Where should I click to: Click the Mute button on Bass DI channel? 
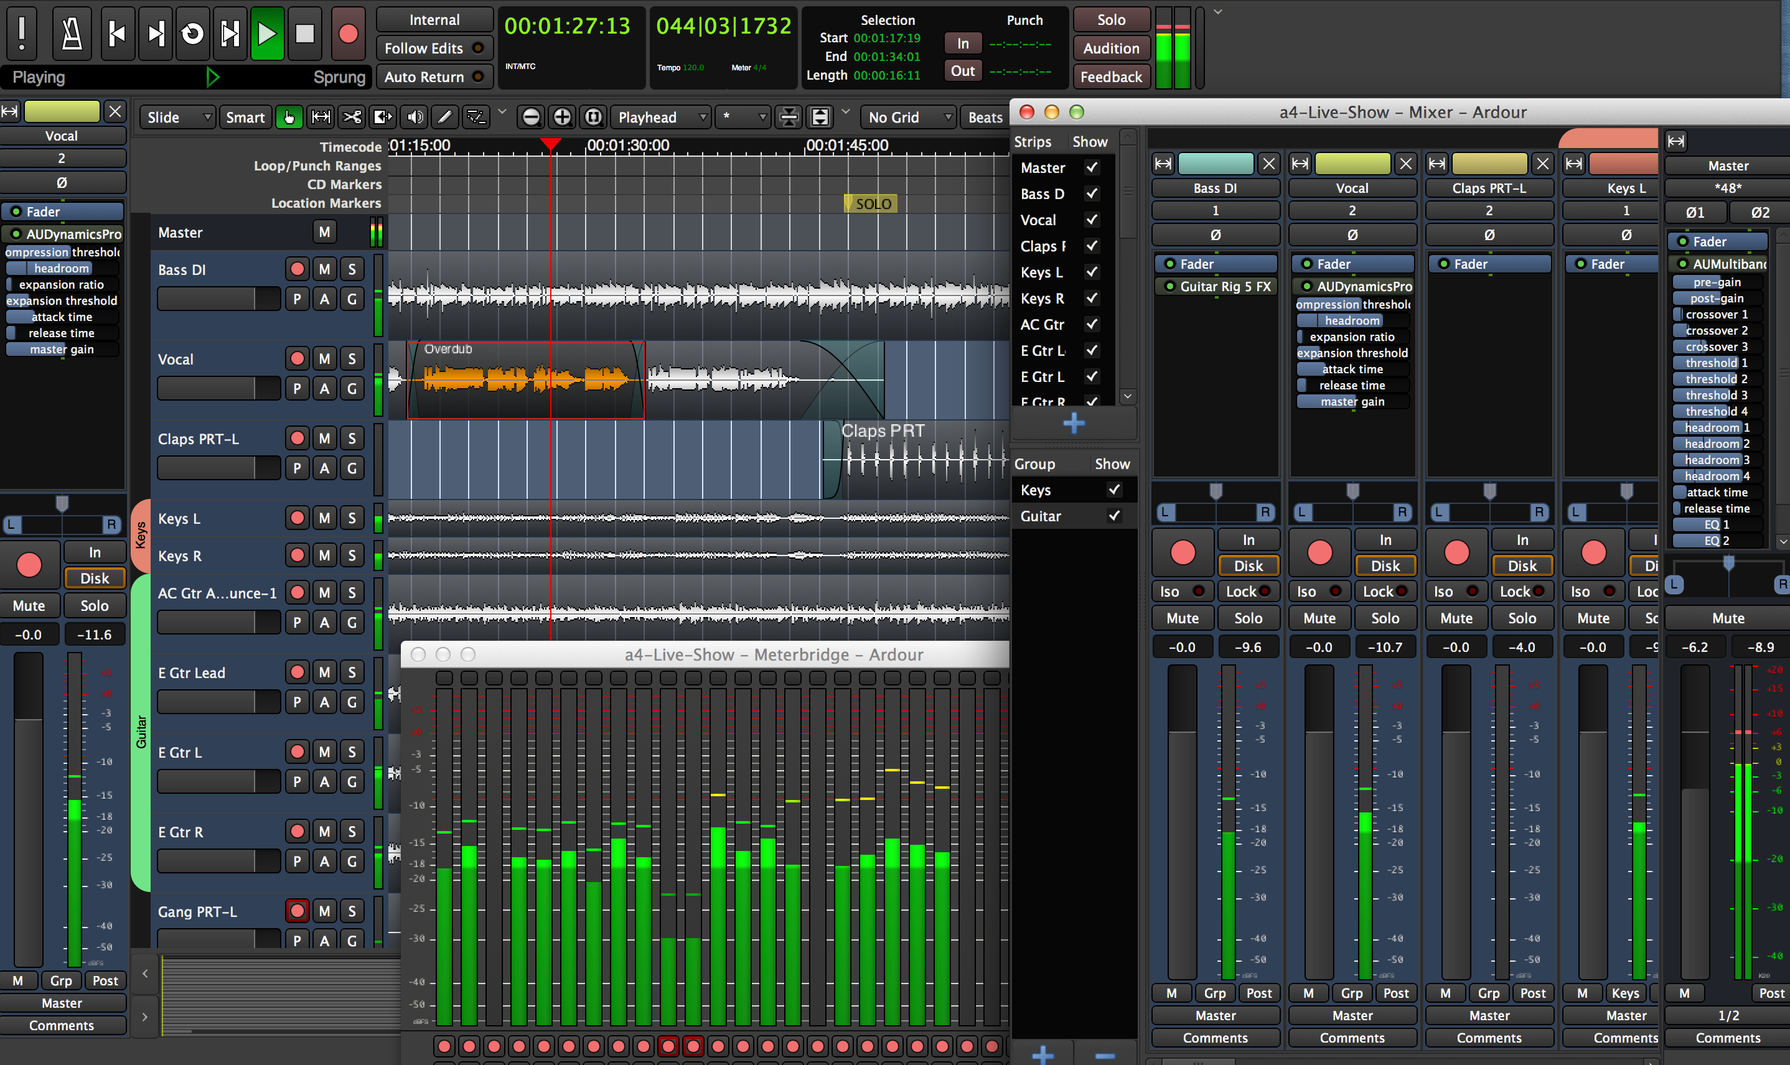[1180, 618]
